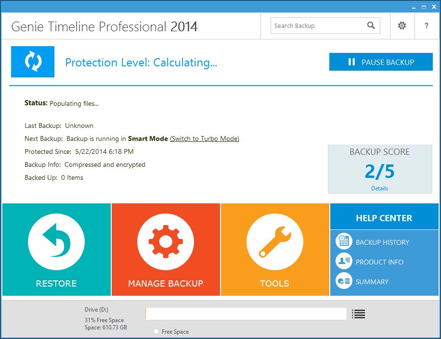Image resolution: width=441 pixels, height=339 pixels.
Task: Open drive list icon beside space bar
Action: coord(358,314)
